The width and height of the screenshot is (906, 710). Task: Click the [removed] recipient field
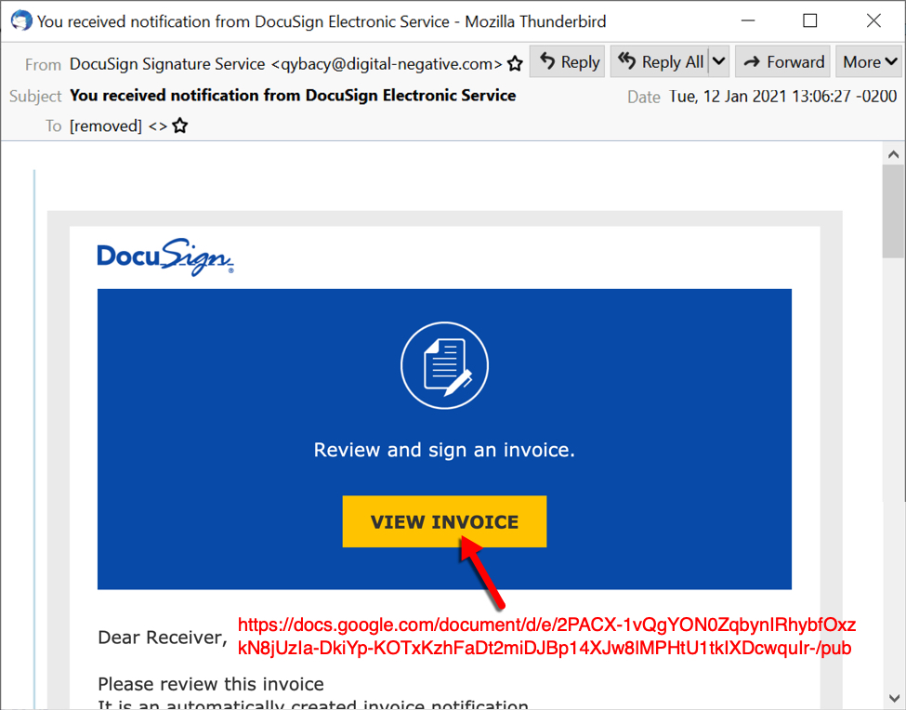click(x=106, y=125)
